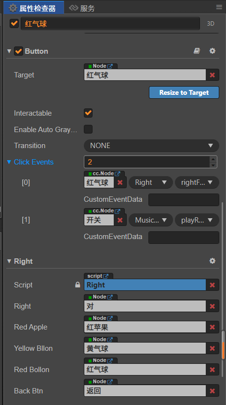The width and height of the screenshot is (226, 405).
Task: Uncheck the Interactable option
Action: point(88,113)
